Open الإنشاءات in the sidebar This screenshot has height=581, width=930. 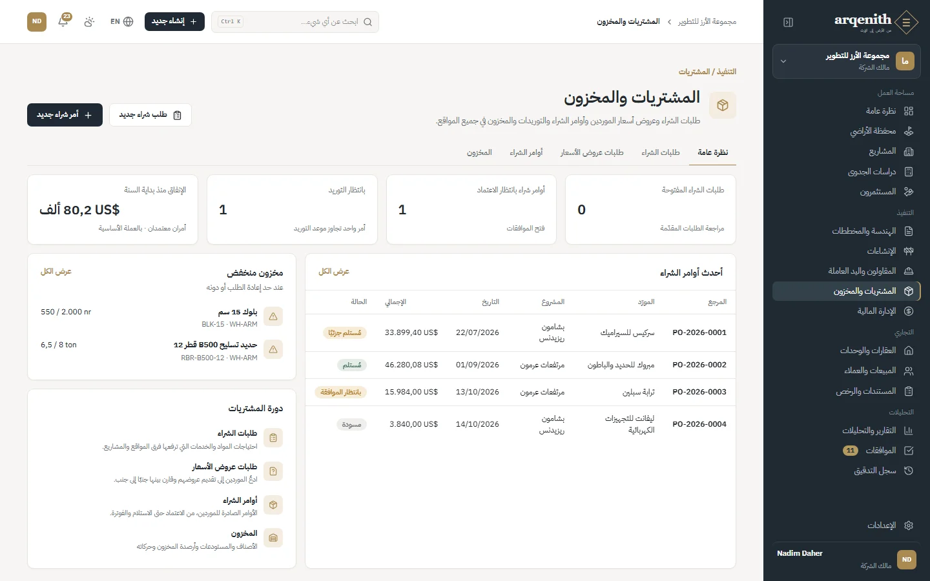[847, 251]
